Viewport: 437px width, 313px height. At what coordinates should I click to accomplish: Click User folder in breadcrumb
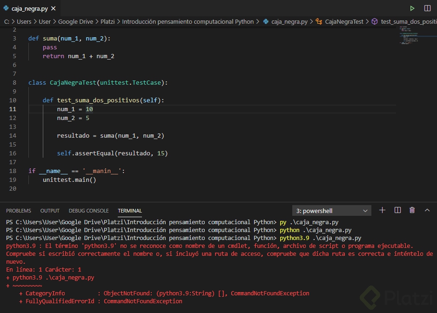[45, 22]
